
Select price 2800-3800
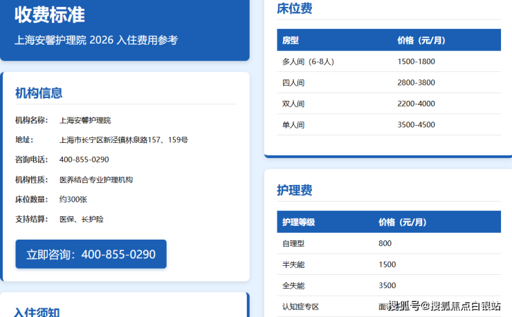click(x=416, y=83)
